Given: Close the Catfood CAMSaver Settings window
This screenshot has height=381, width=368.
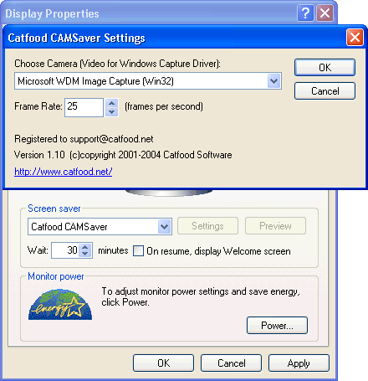Looking at the screenshot, I should click(355, 37).
